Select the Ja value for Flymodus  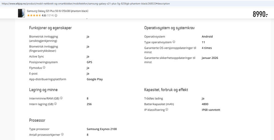88,68
